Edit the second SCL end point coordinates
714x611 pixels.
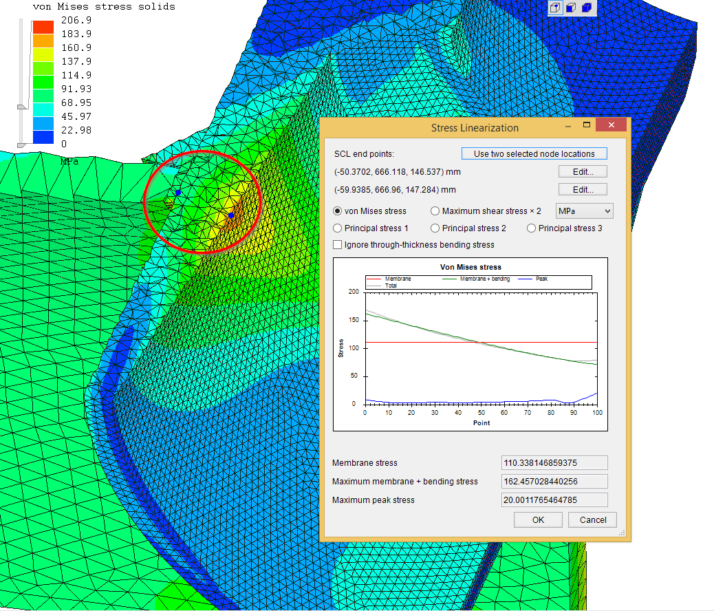(583, 189)
